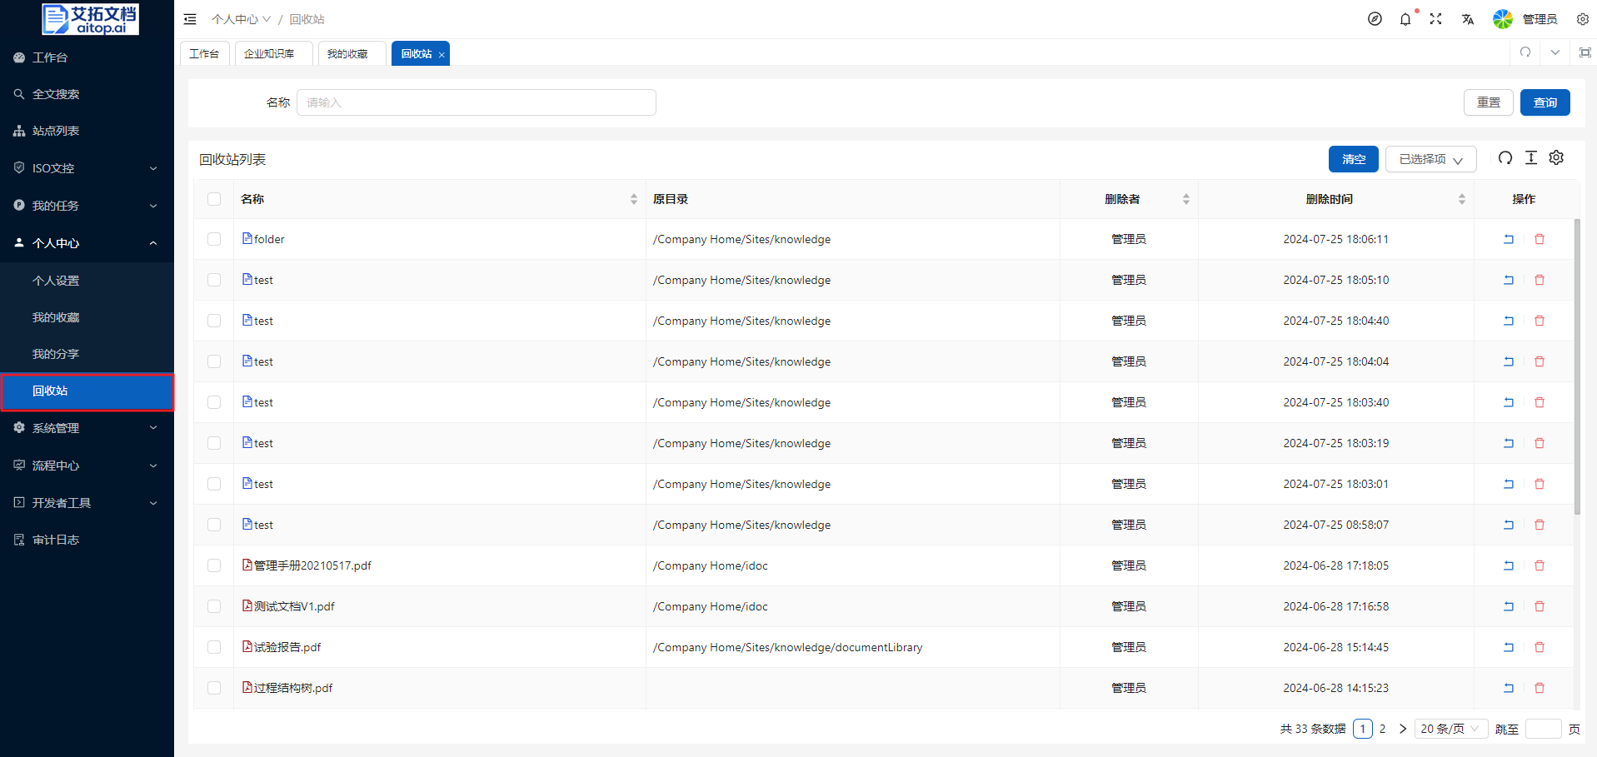Collapse the sidebar with the menu-fold icon
The height and width of the screenshot is (757, 1597).
click(x=190, y=19)
